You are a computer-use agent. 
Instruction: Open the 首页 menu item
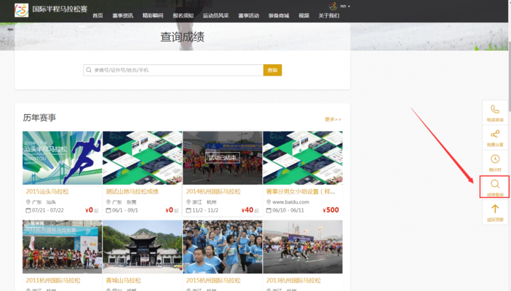(x=98, y=15)
